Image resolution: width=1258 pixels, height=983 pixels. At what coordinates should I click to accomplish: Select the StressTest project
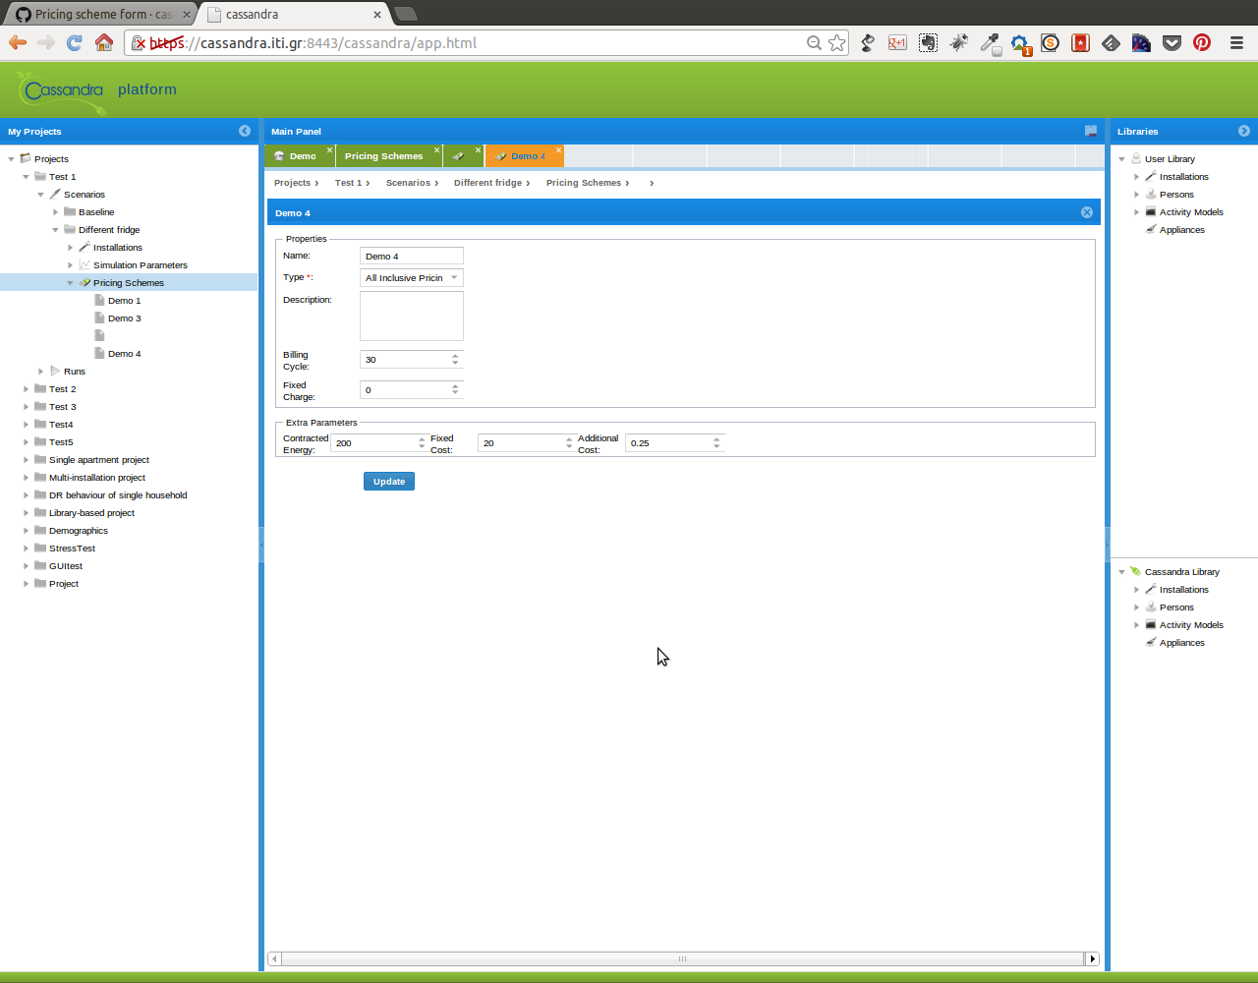coord(72,549)
